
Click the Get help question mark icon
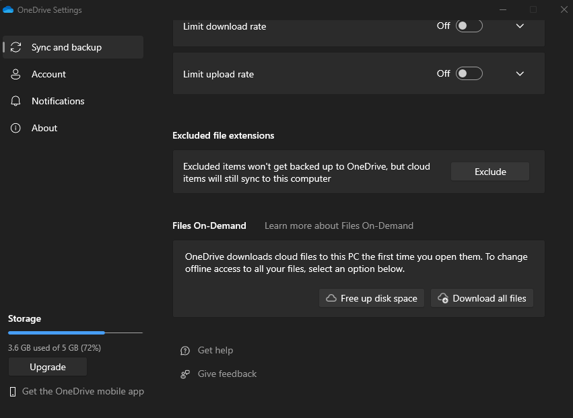[x=185, y=351]
